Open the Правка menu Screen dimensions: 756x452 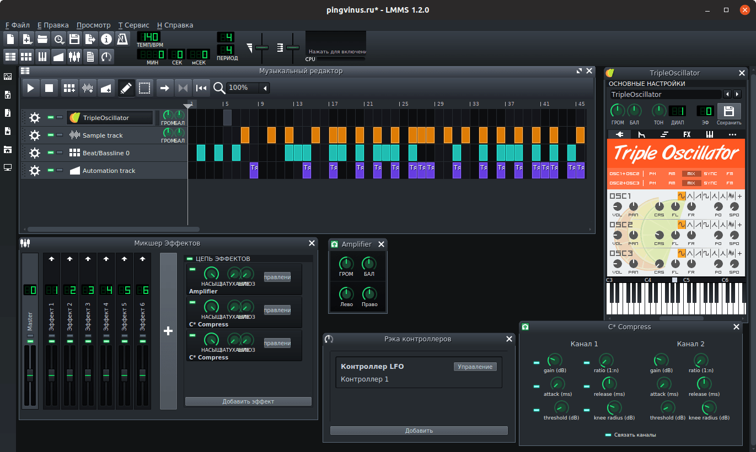pos(53,25)
